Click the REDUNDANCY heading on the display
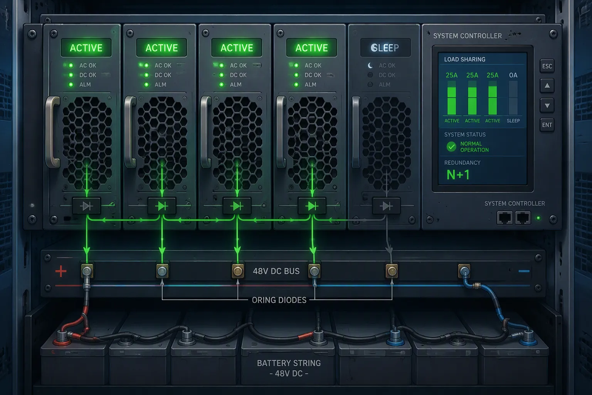The width and height of the screenshot is (592, 395). tap(462, 163)
